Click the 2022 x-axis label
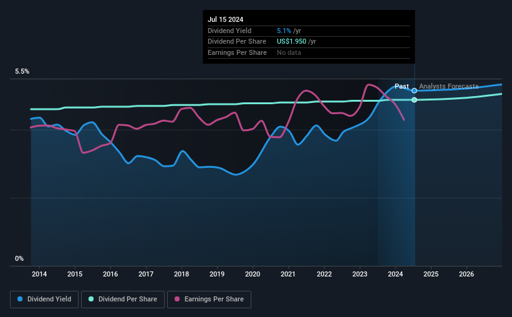This screenshot has height=317, width=512. 324,274
